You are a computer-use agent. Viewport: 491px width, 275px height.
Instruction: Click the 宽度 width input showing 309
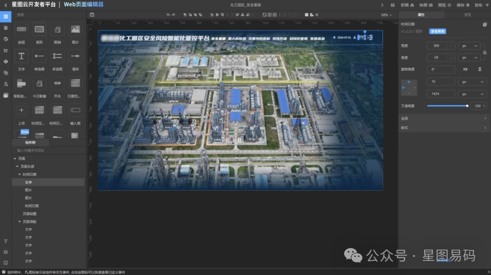441,46
